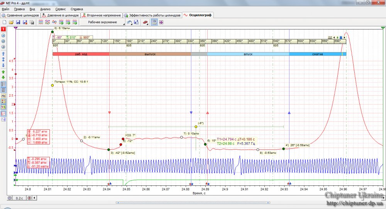Click the выпуск brown phase bar
386x209 pixels.
pos(150,54)
